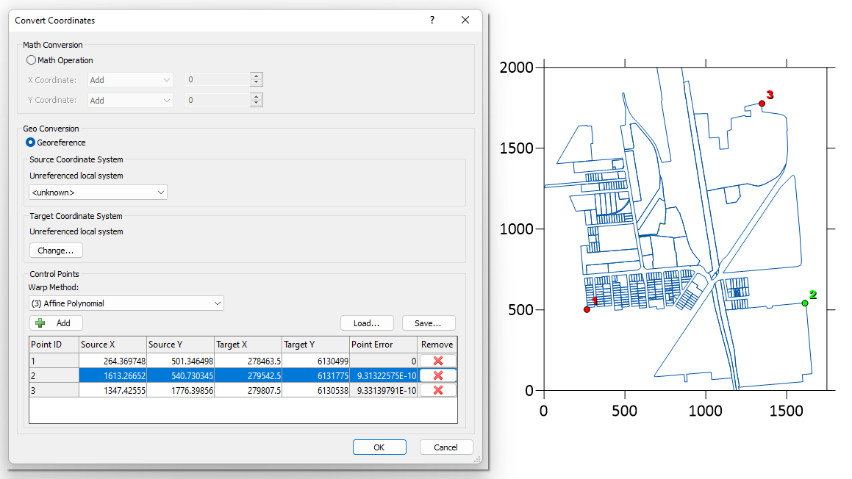Remove control point 3 from the table
This screenshot has width=852, height=479.
pos(437,389)
